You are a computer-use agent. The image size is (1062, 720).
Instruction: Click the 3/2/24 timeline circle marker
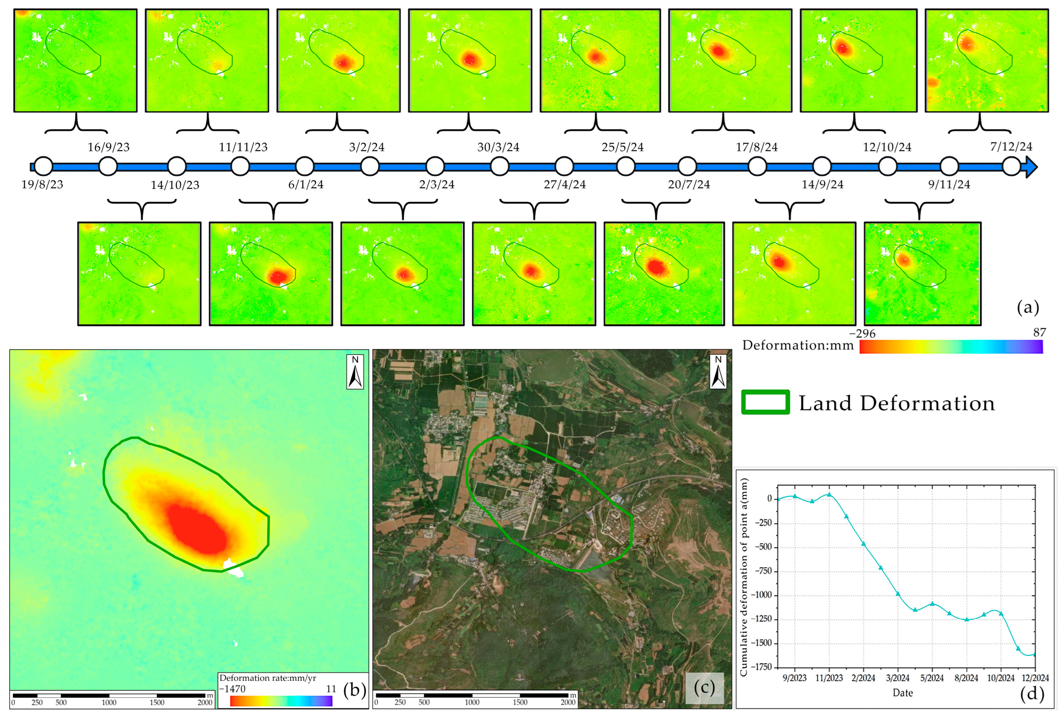pos(370,166)
